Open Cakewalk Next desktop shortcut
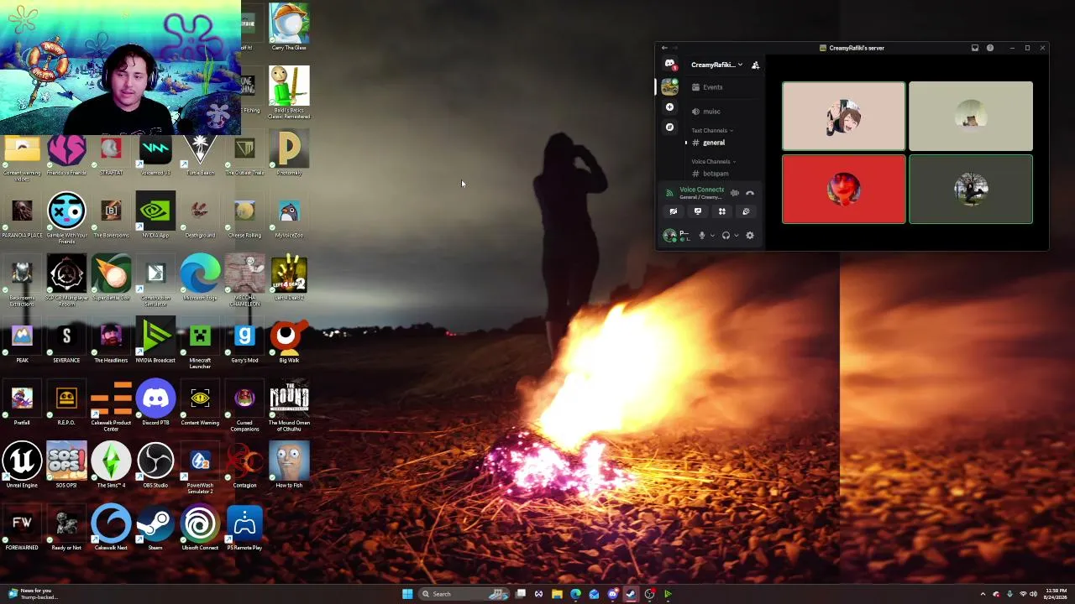This screenshot has width=1075, height=604. 111,528
